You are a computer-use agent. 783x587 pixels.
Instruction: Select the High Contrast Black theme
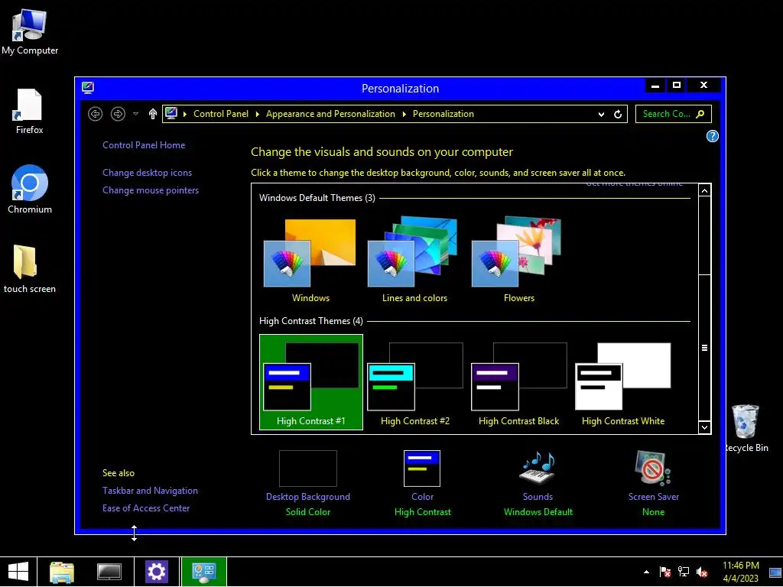(x=519, y=382)
